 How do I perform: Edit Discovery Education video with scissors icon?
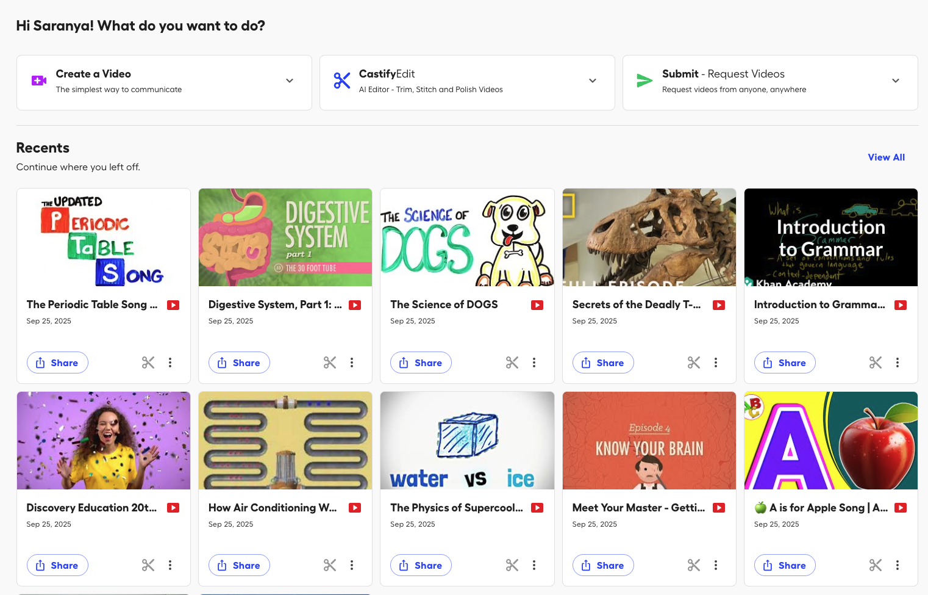pos(148,565)
